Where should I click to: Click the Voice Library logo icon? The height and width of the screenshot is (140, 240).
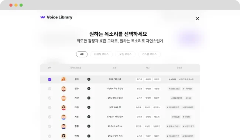pyautogui.click(x=43, y=17)
